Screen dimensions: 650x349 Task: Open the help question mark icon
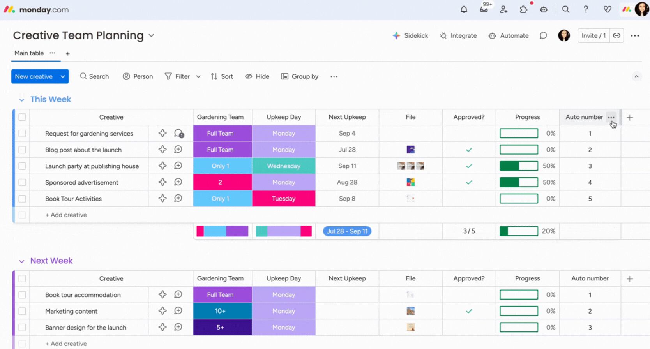click(x=586, y=10)
